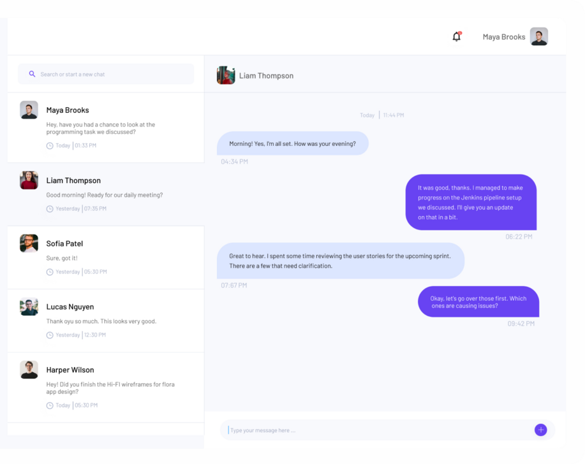Open the notifications bell icon
This screenshot has width=585, height=464.
(457, 36)
